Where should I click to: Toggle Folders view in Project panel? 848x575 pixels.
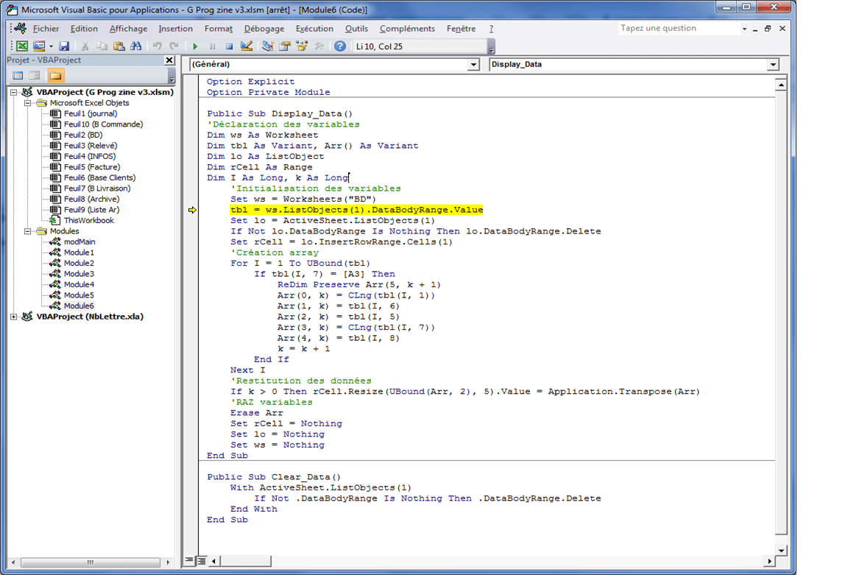click(56, 76)
